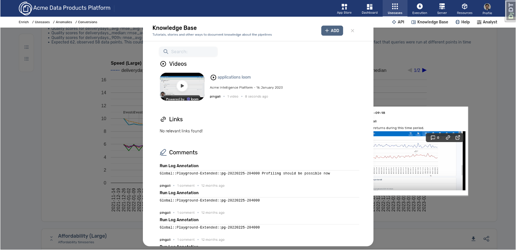Switch to the Usecases tab

(395, 8)
